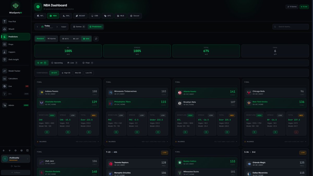Filter confidence by Low (11)

[89, 73]
